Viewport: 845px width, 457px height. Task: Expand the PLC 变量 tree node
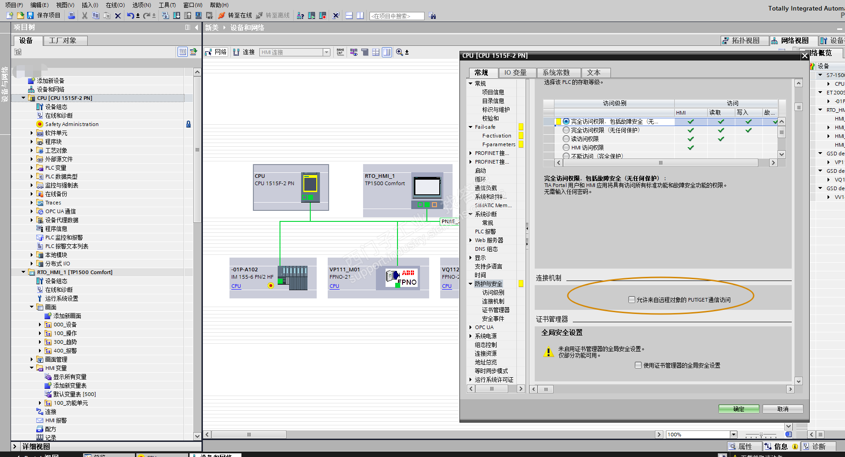pos(32,168)
